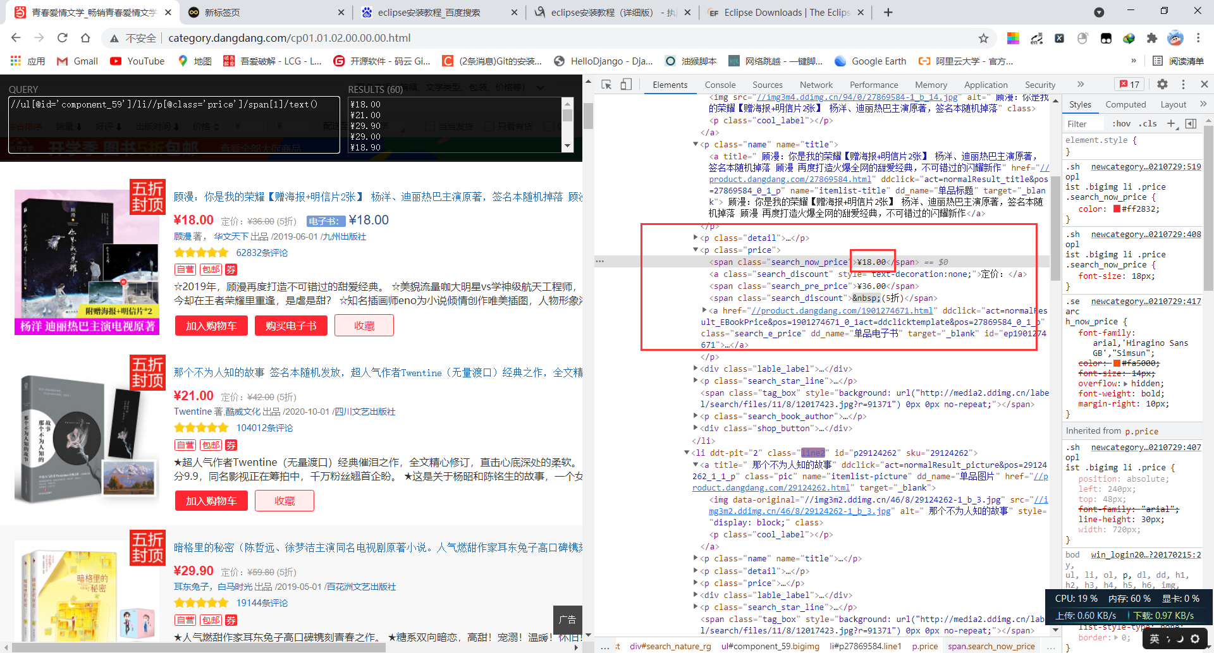Open the DevTools three-dot customize menu
Screen dimensions: 1214x653
[1184, 84]
